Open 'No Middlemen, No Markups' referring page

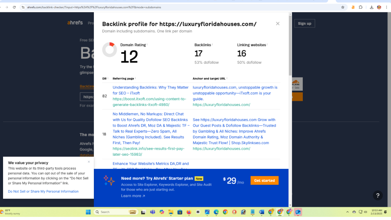[151, 128]
